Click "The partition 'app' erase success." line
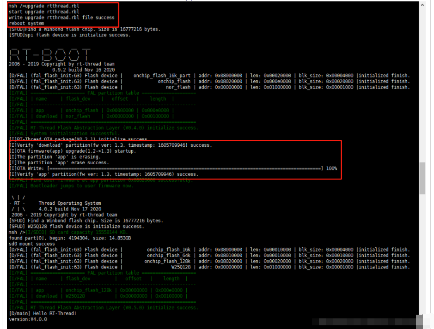 coord(59,162)
